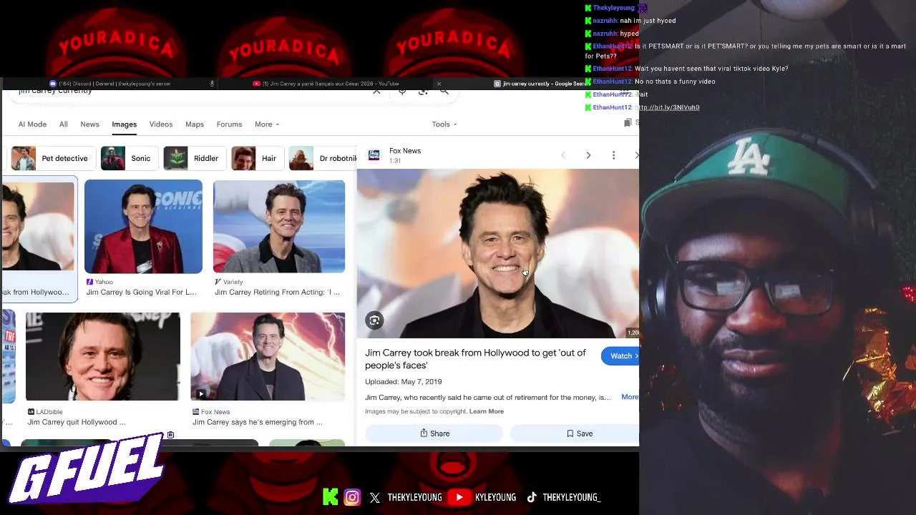The height and width of the screenshot is (515, 916).
Task: Select the LADbible close-up face thumbnail
Action: click(x=103, y=357)
